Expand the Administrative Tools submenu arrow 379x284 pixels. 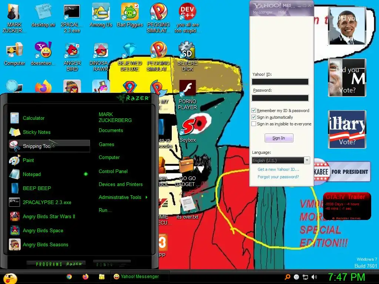[147, 197]
